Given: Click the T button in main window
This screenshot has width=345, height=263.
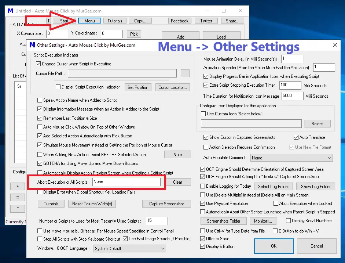Looking at the screenshot, I should (49, 21).
